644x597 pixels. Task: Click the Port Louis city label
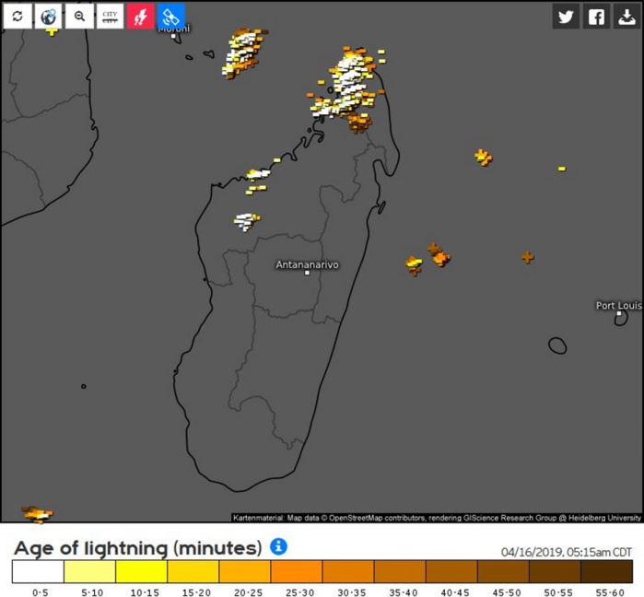(617, 305)
